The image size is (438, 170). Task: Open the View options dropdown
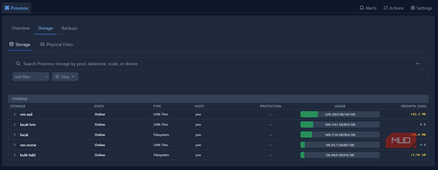click(65, 77)
